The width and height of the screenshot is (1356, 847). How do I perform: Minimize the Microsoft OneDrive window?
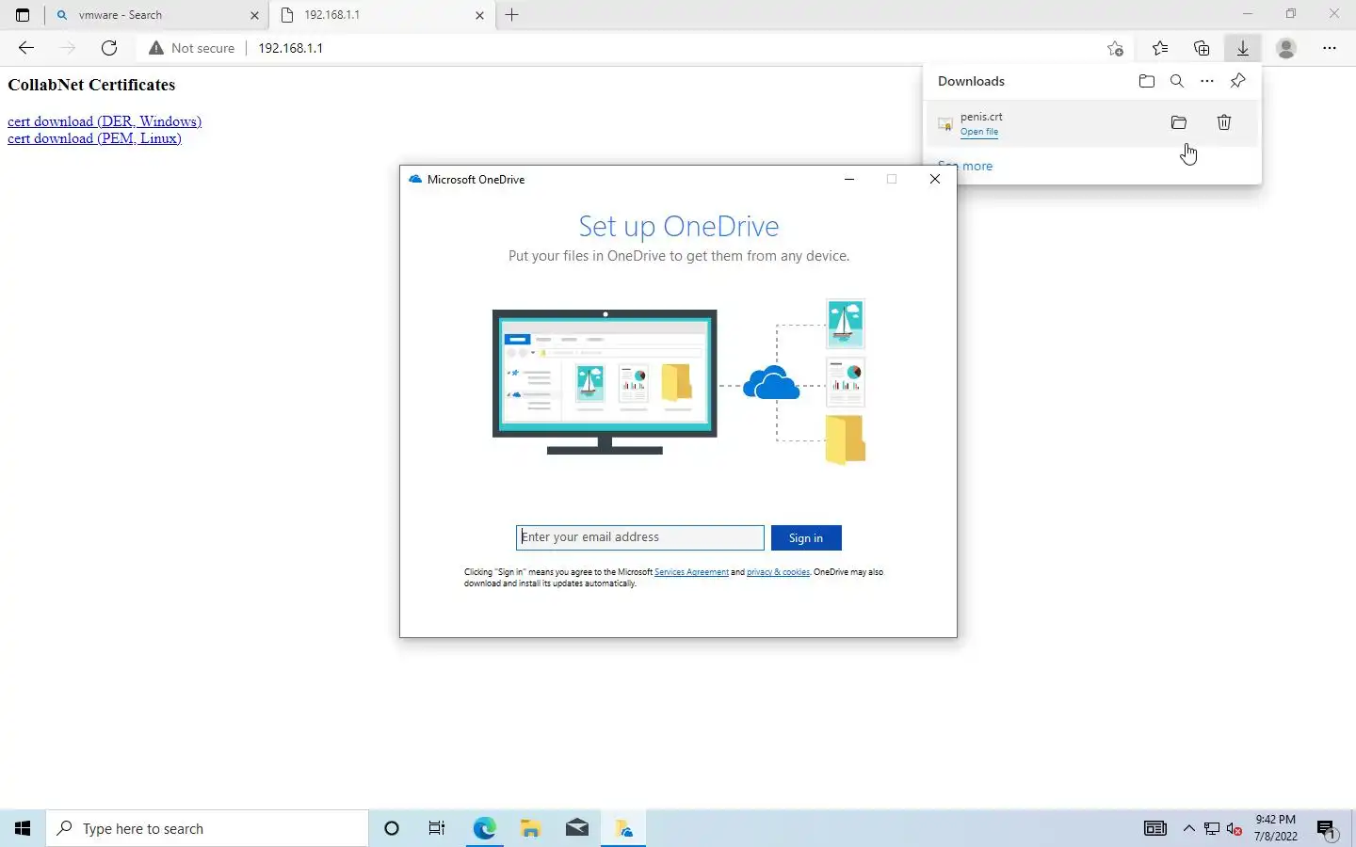pos(849,179)
